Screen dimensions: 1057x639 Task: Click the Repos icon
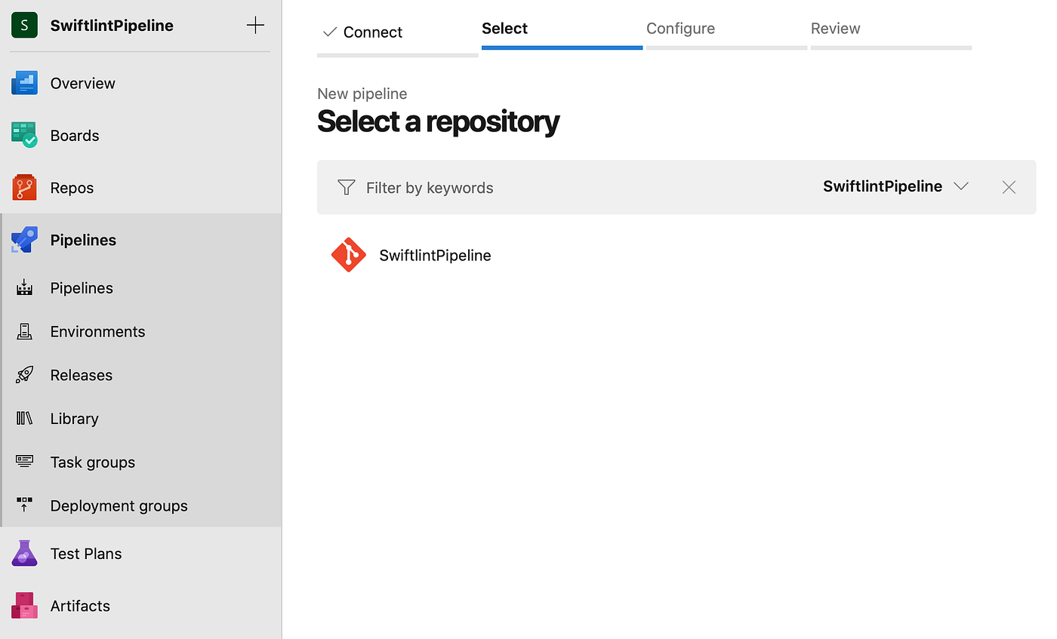pyautogui.click(x=24, y=187)
